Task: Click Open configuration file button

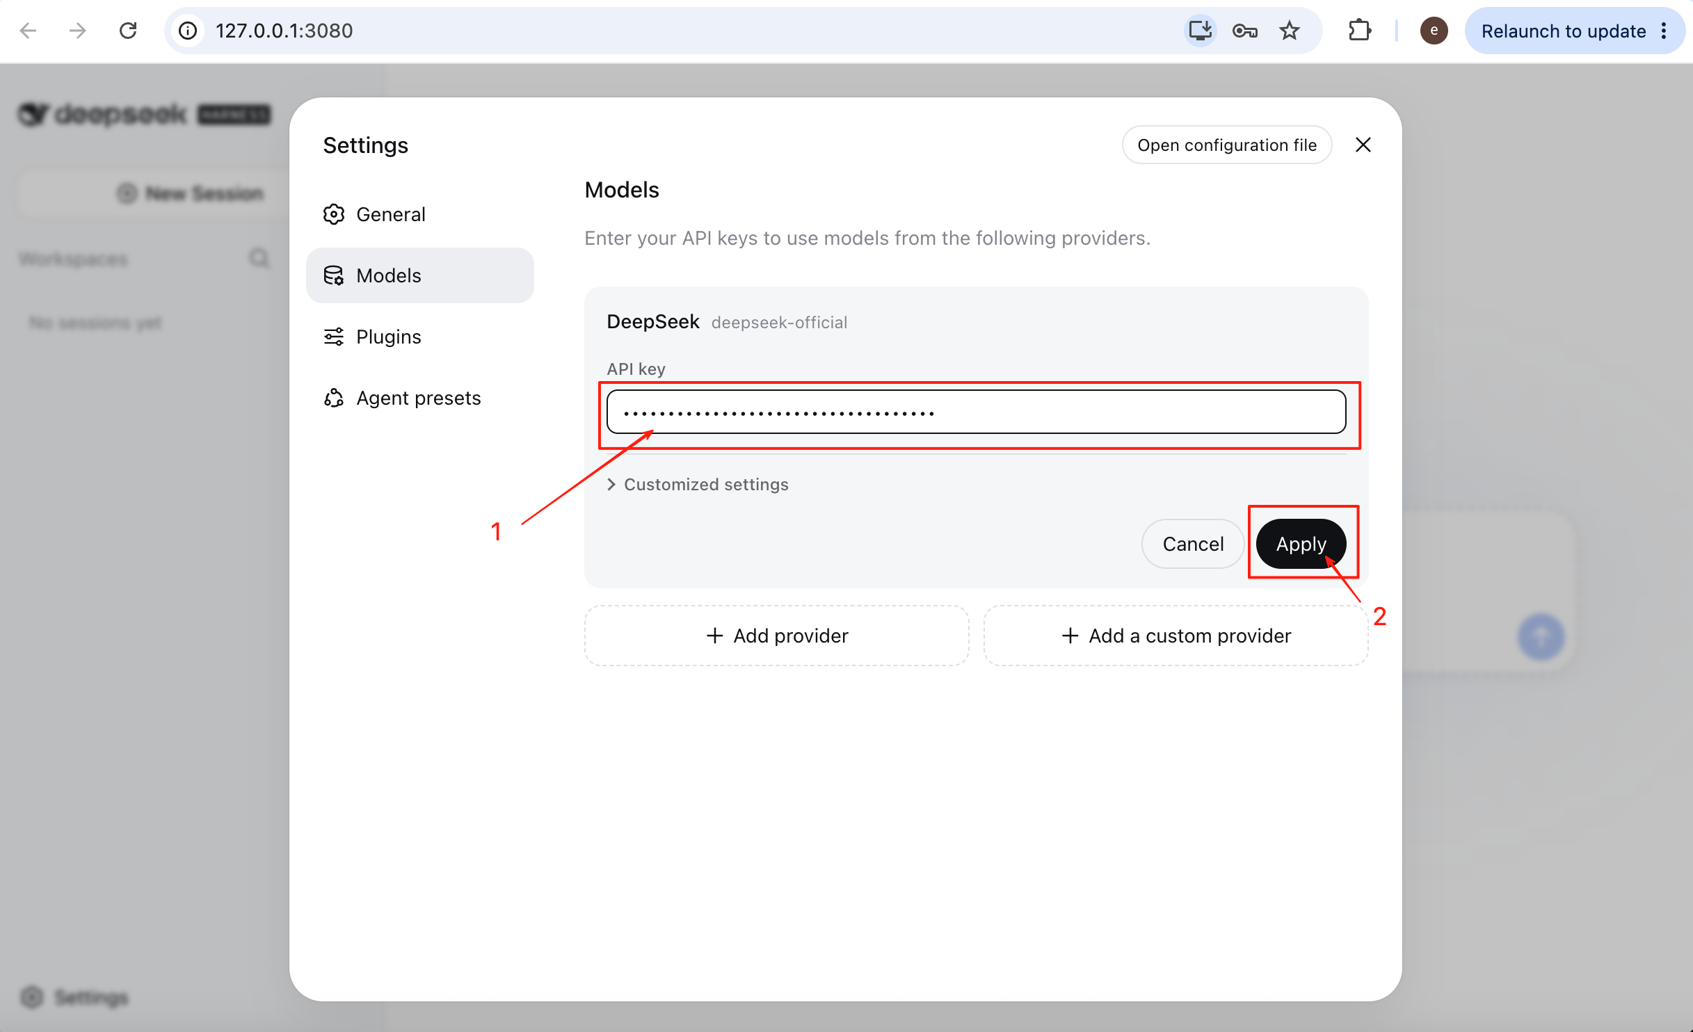Action: tap(1227, 145)
